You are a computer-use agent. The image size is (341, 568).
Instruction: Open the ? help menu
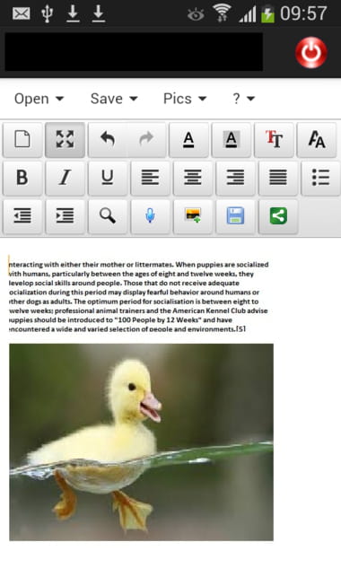(x=244, y=99)
